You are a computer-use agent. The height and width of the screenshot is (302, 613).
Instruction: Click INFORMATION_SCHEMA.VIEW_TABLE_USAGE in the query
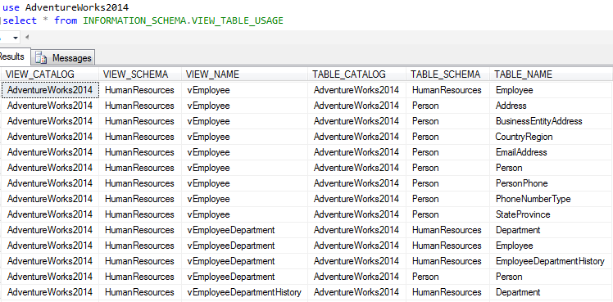183,20
